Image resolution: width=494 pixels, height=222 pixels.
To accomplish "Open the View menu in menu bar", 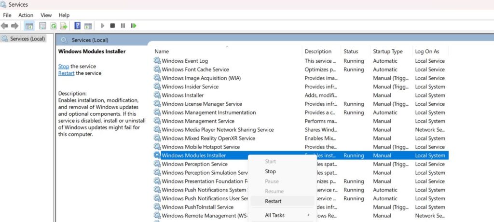I will (46, 15).
